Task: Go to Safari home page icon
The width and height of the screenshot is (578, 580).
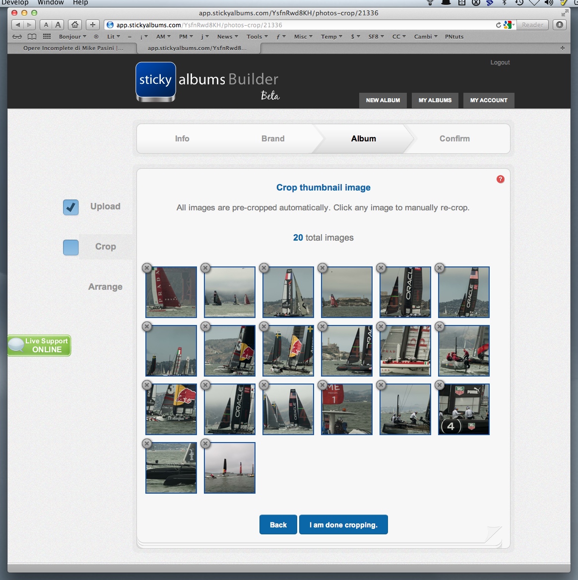Action: [x=74, y=25]
